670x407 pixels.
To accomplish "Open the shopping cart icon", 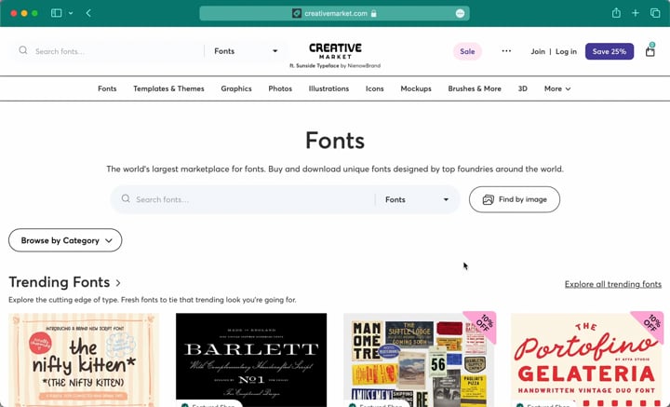I will [650, 51].
